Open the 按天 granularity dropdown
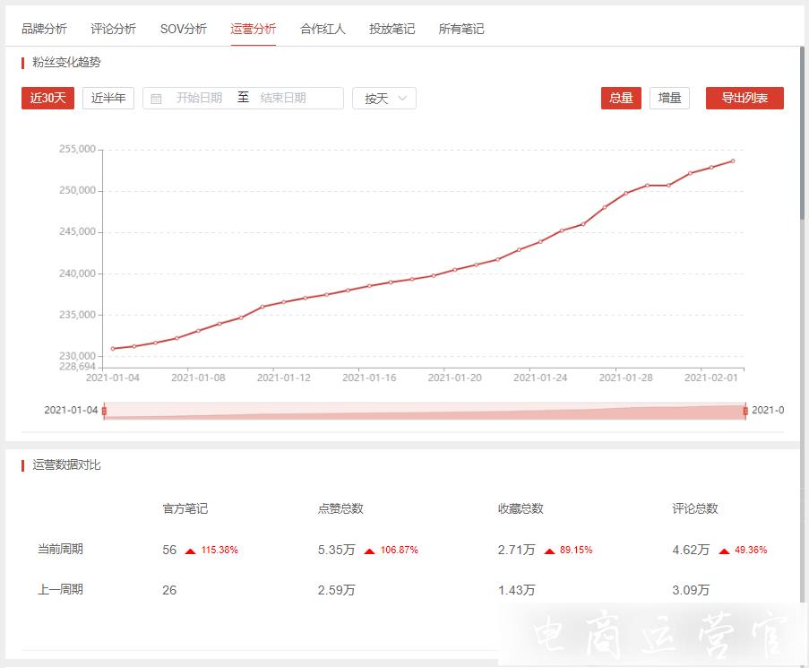Viewport: 809px width, 668px height. pos(384,99)
